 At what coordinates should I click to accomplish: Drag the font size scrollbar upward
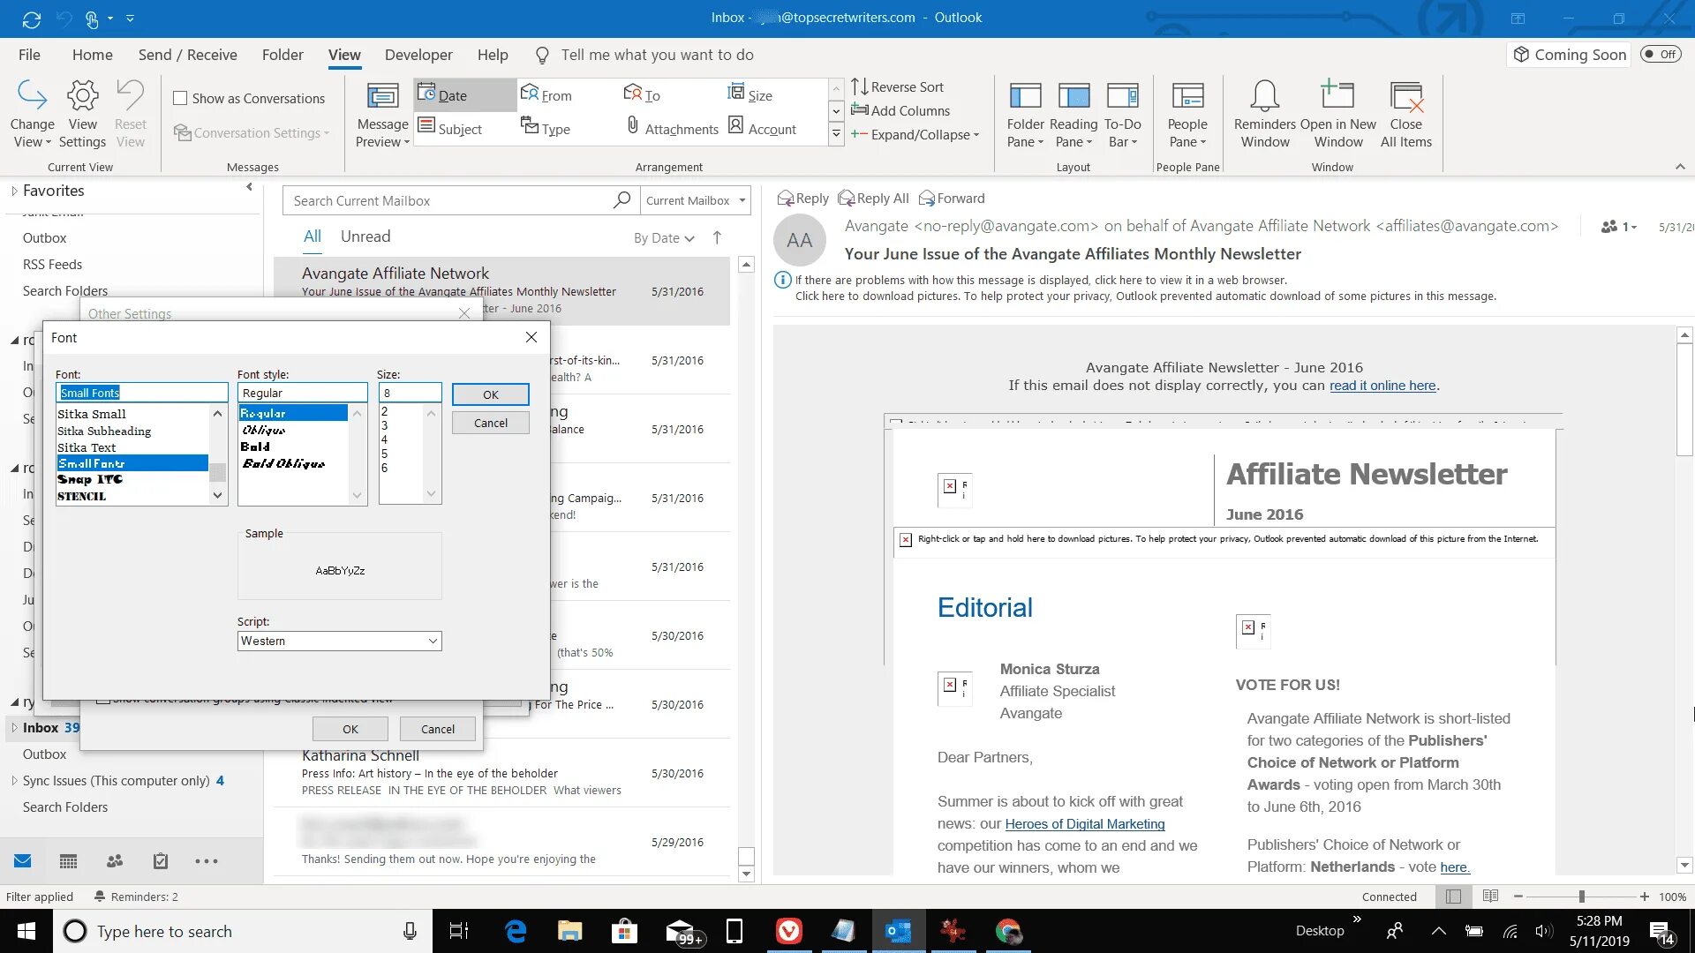430,414
